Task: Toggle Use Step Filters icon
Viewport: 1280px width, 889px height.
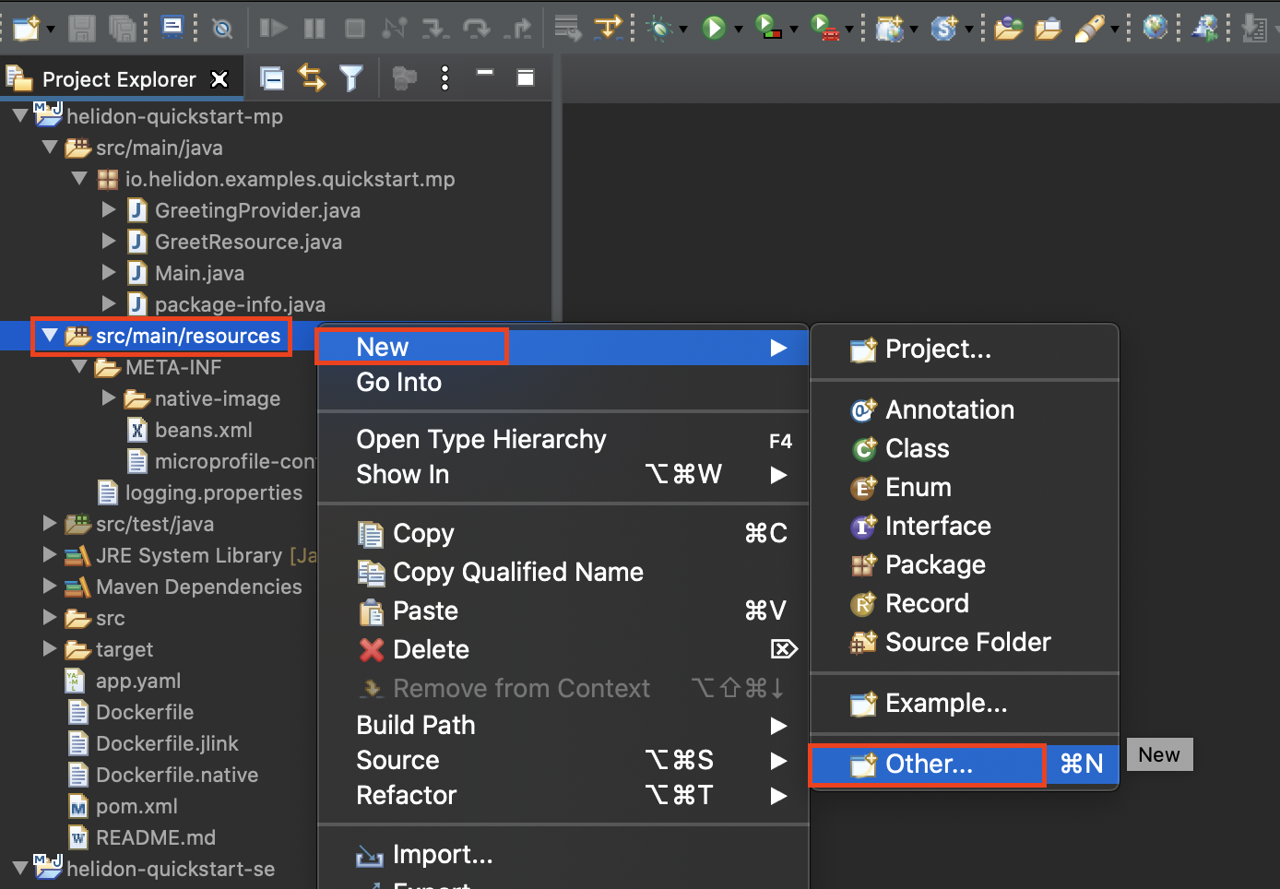Action: (x=608, y=28)
